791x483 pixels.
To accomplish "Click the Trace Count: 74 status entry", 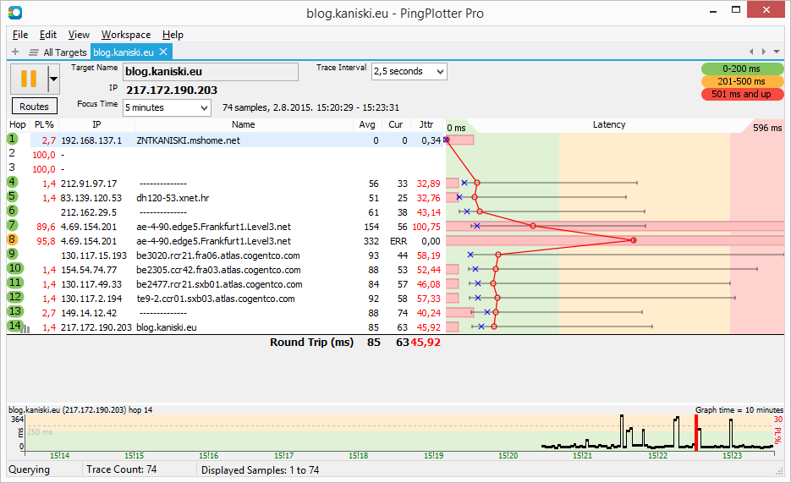I will click(x=122, y=469).
